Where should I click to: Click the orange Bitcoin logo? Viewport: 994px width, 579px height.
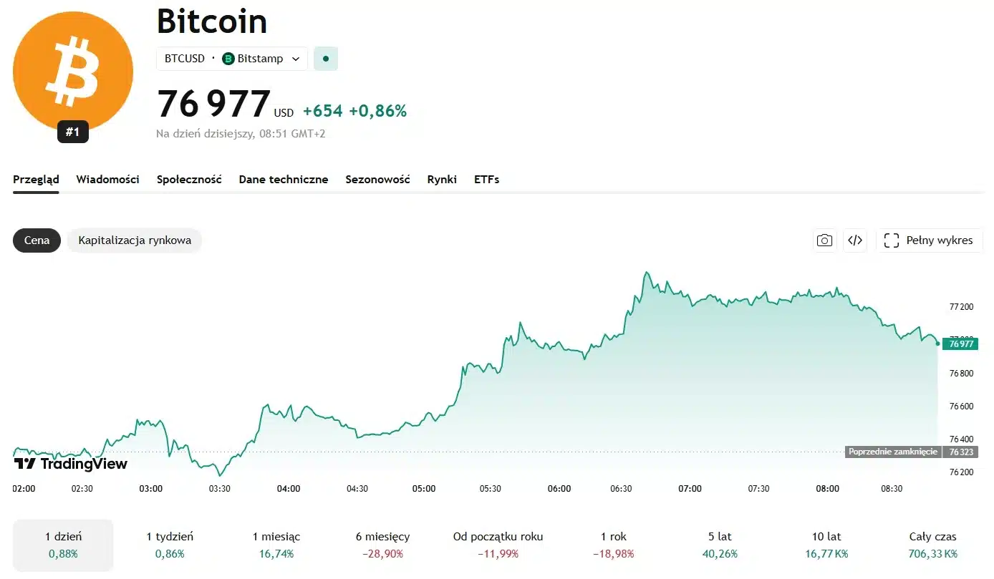click(x=73, y=72)
